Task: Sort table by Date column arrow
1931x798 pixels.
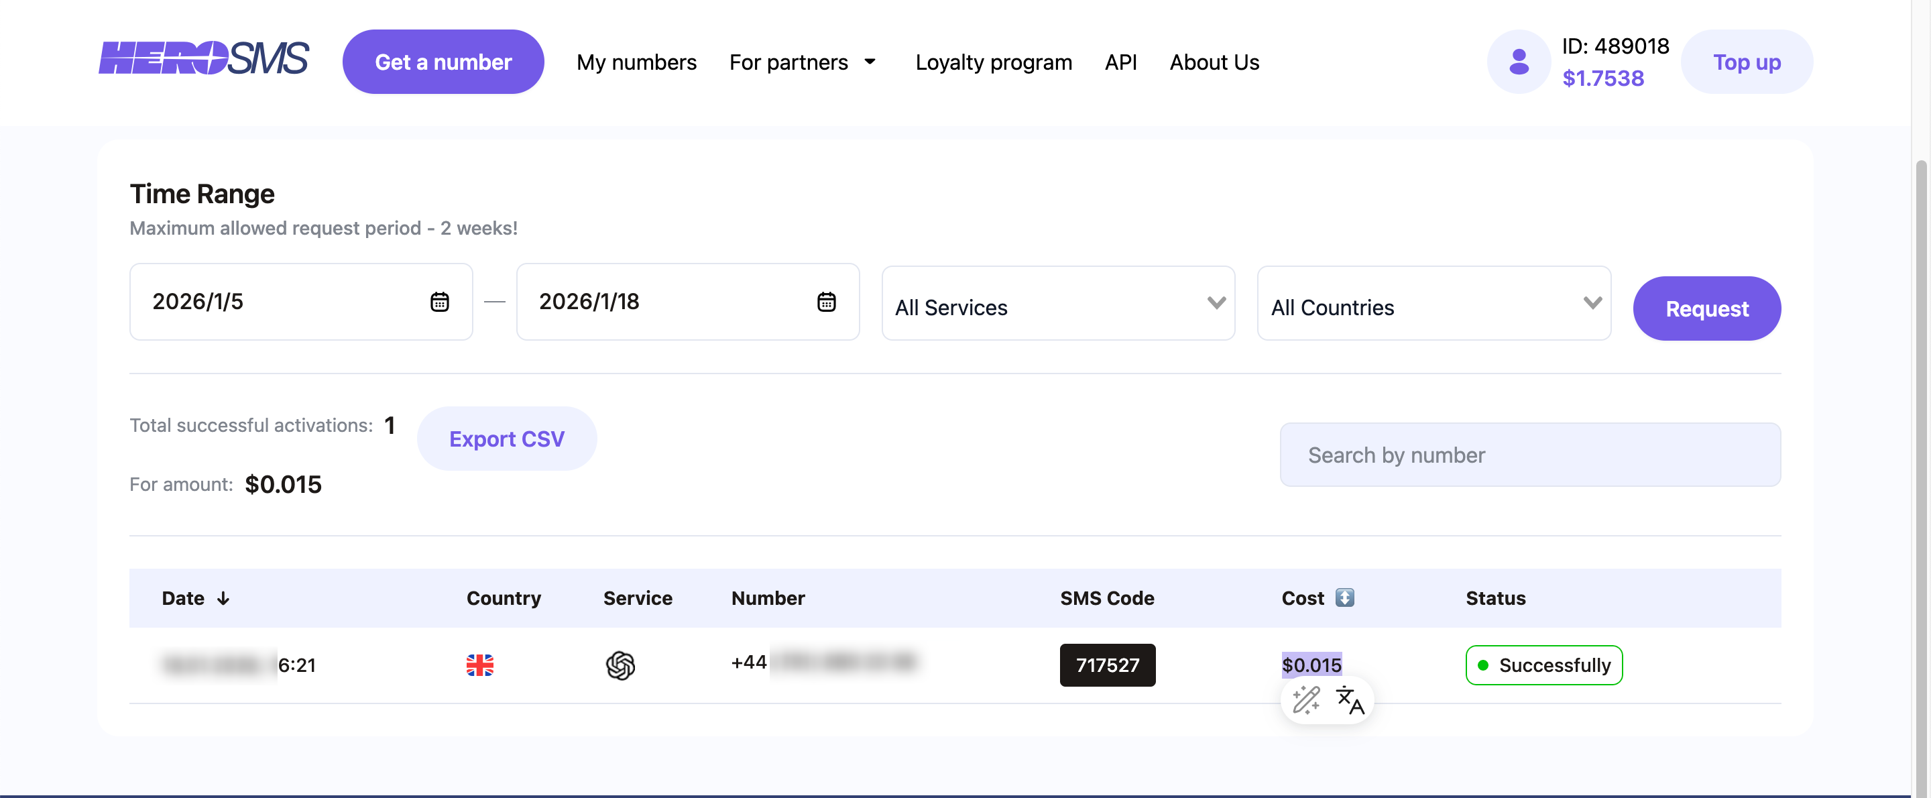Action: 223,598
